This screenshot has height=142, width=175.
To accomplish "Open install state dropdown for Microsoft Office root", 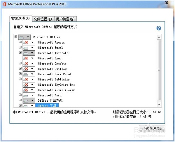I will click(x=24, y=37).
